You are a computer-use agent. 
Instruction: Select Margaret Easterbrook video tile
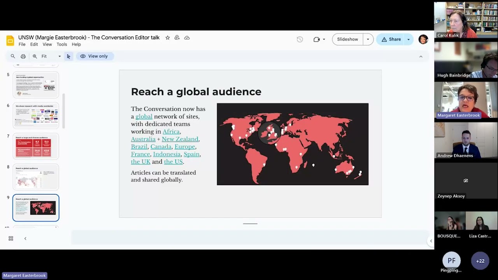466,100
